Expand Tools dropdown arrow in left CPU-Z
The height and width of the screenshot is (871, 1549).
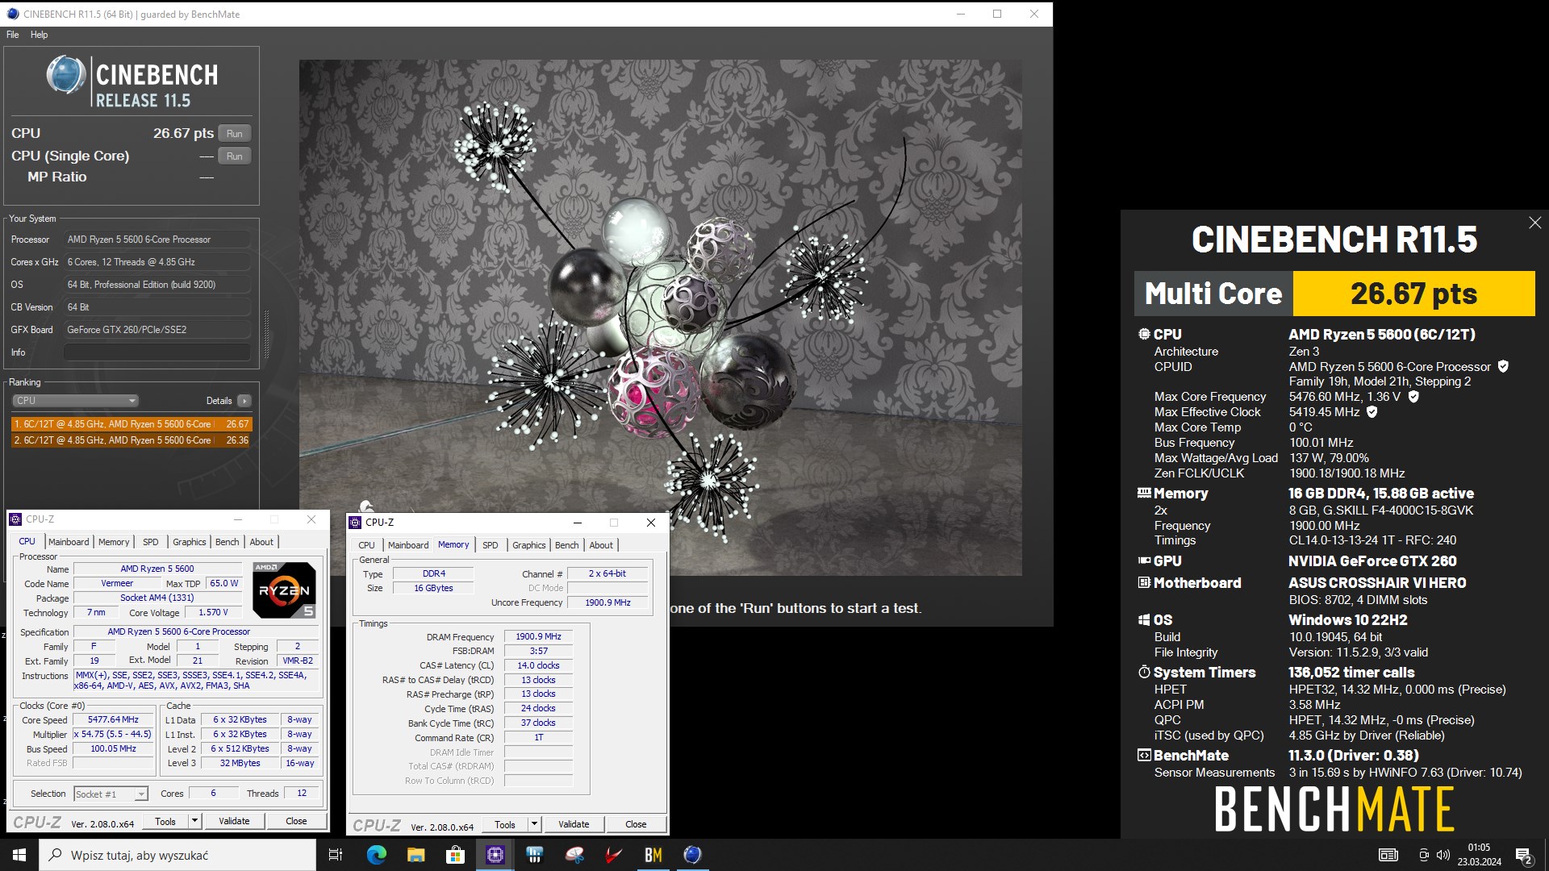click(194, 821)
